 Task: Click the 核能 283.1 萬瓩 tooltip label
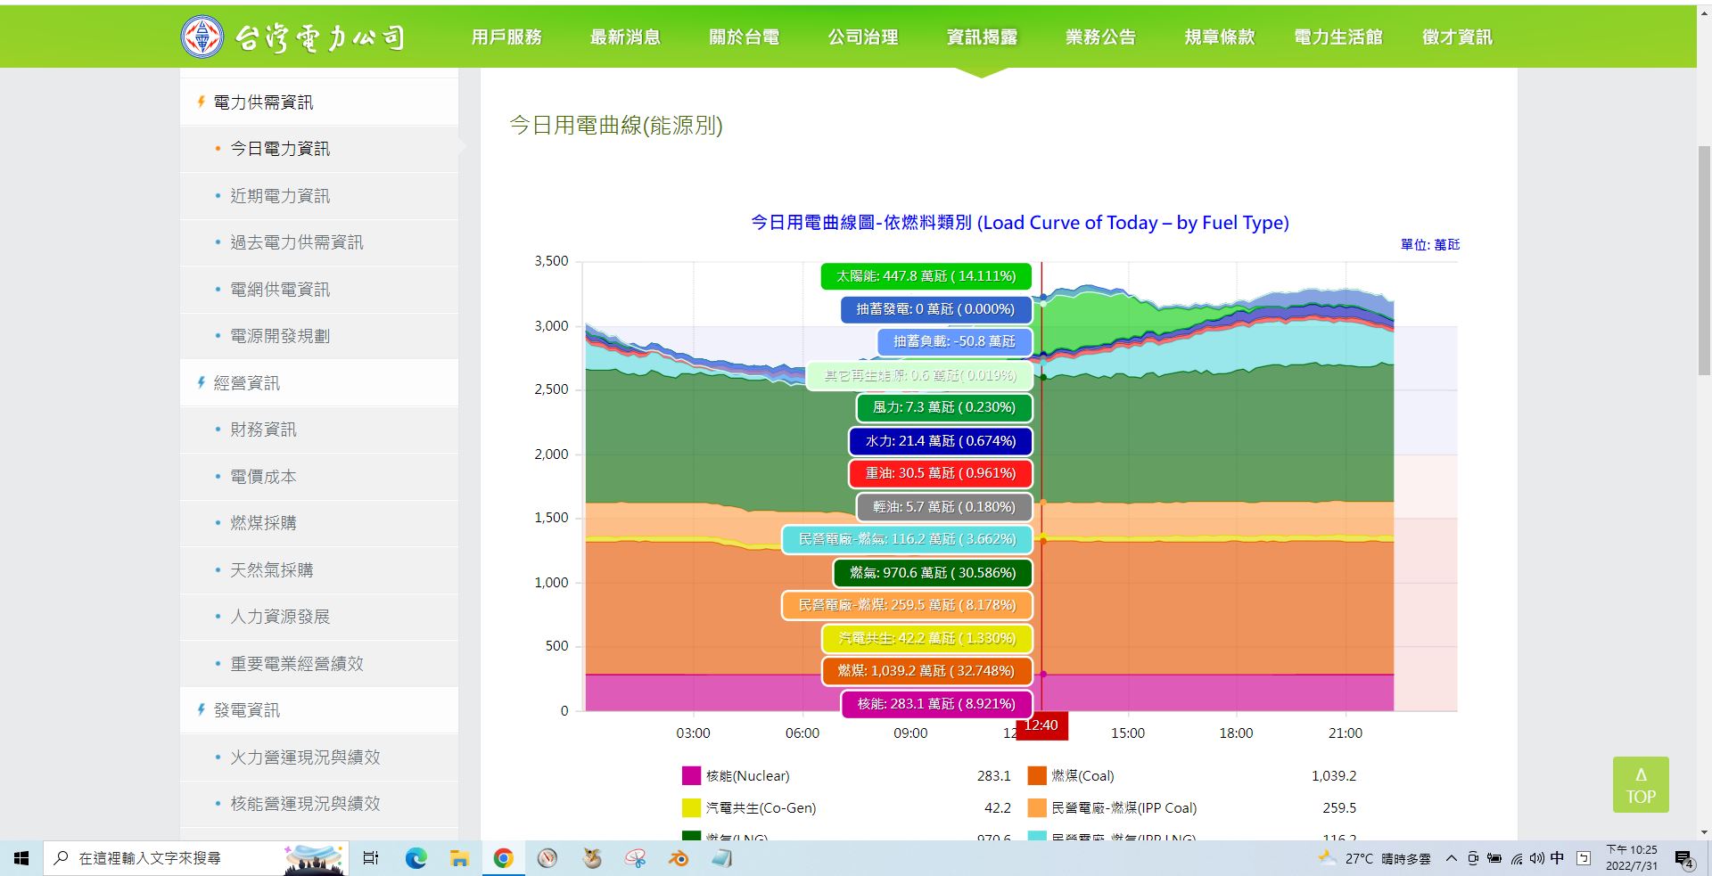(937, 704)
